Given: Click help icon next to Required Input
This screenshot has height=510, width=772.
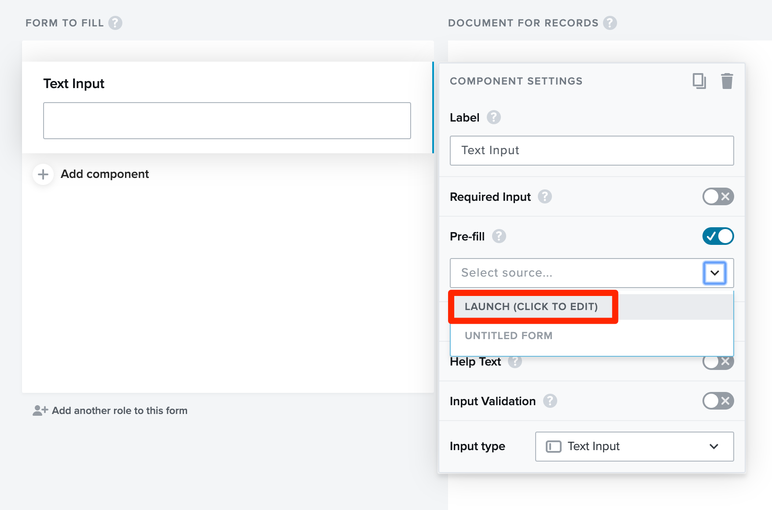Looking at the screenshot, I should [x=544, y=196].
